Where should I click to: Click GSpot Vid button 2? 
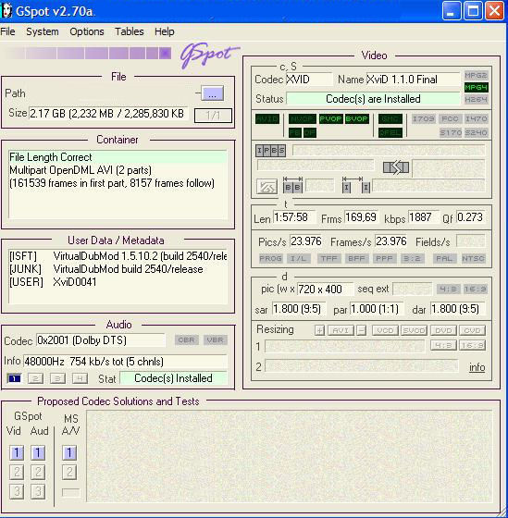17,473
